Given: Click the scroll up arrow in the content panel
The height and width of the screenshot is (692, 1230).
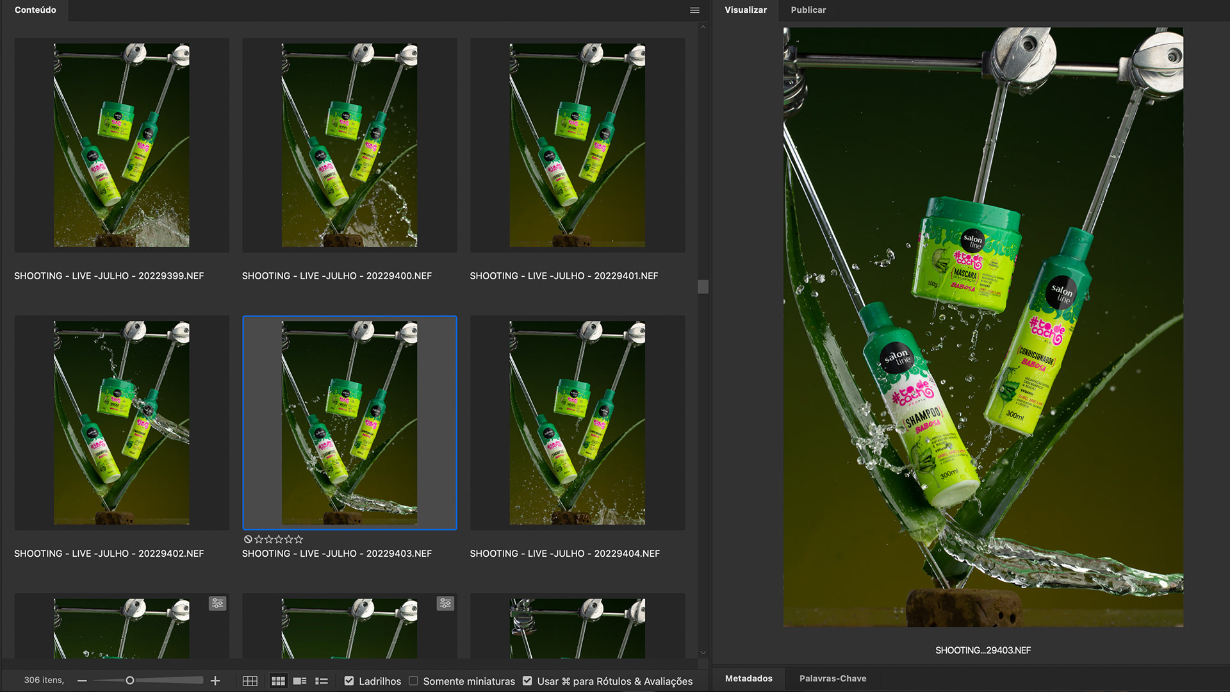Looking at the screenshot, I should [x=703, y=28].
